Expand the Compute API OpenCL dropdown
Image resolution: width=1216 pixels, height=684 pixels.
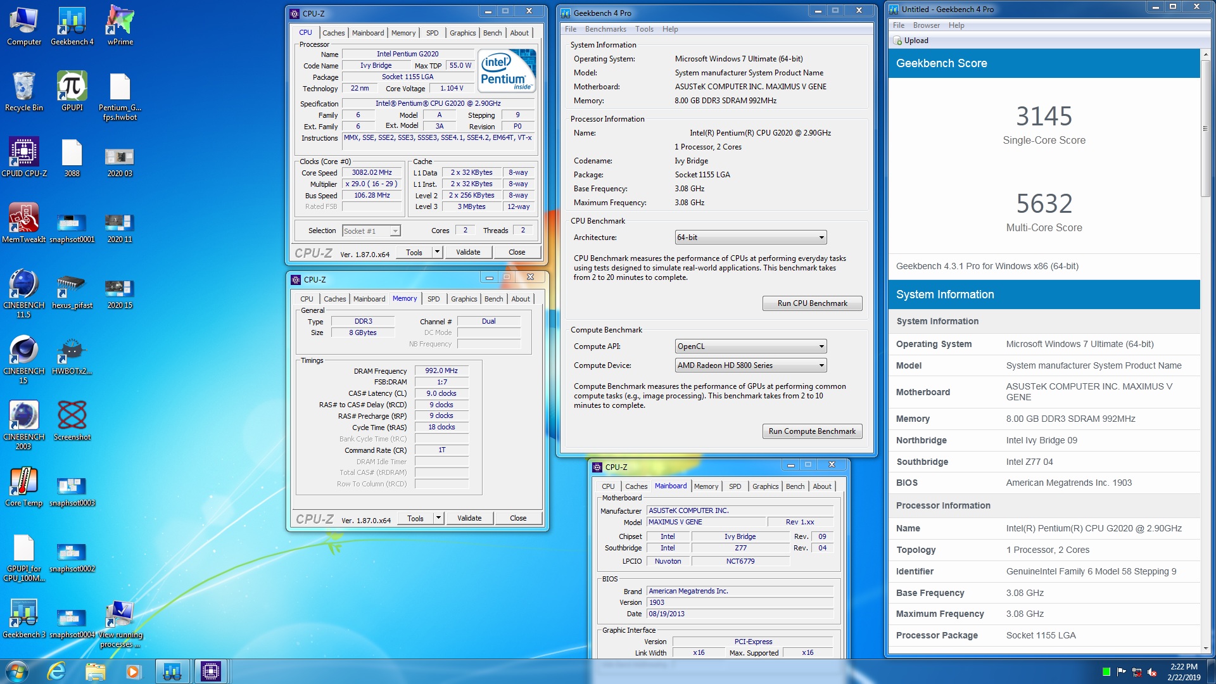click(x=751, y=346)
